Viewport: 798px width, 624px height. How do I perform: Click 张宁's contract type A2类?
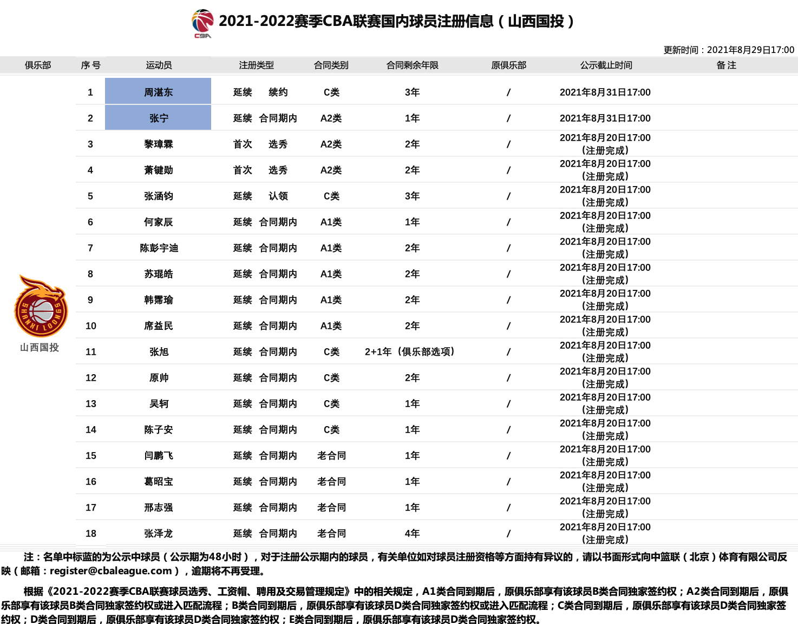point(331,118)
